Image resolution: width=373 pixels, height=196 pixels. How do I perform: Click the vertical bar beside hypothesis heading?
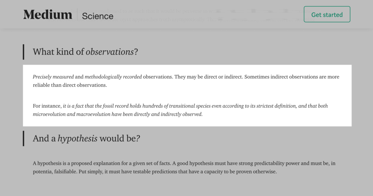[24, 138]
